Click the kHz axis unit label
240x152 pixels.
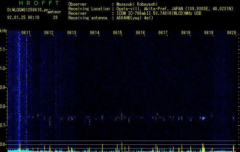click(x=3, y=31)
